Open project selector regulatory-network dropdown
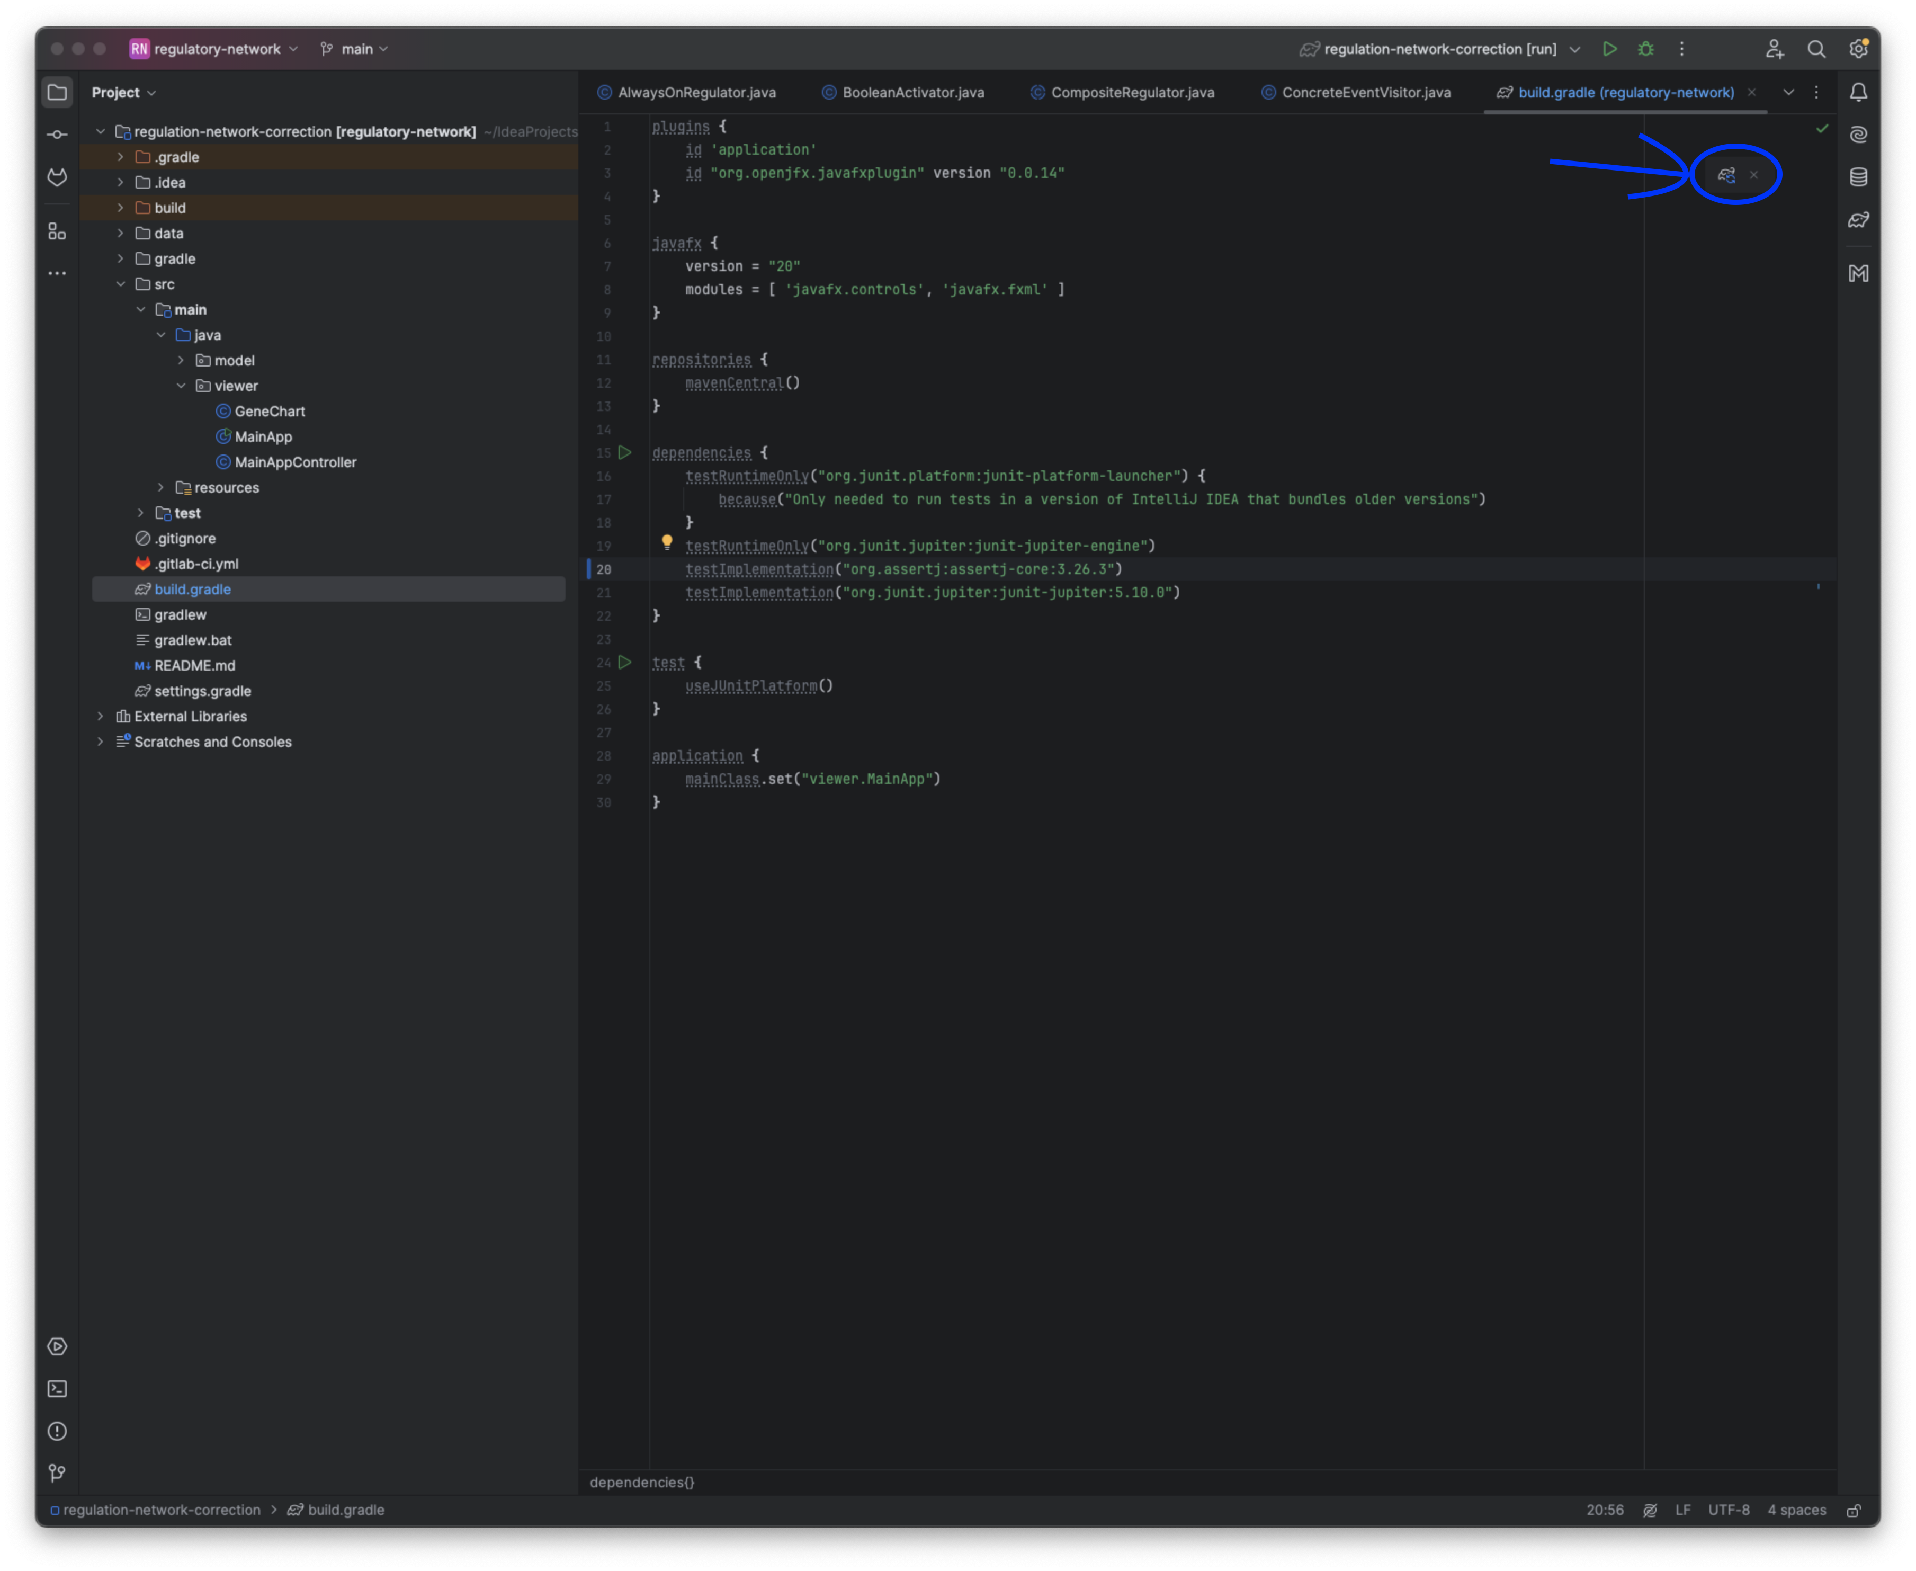 [x=214, y=49]
